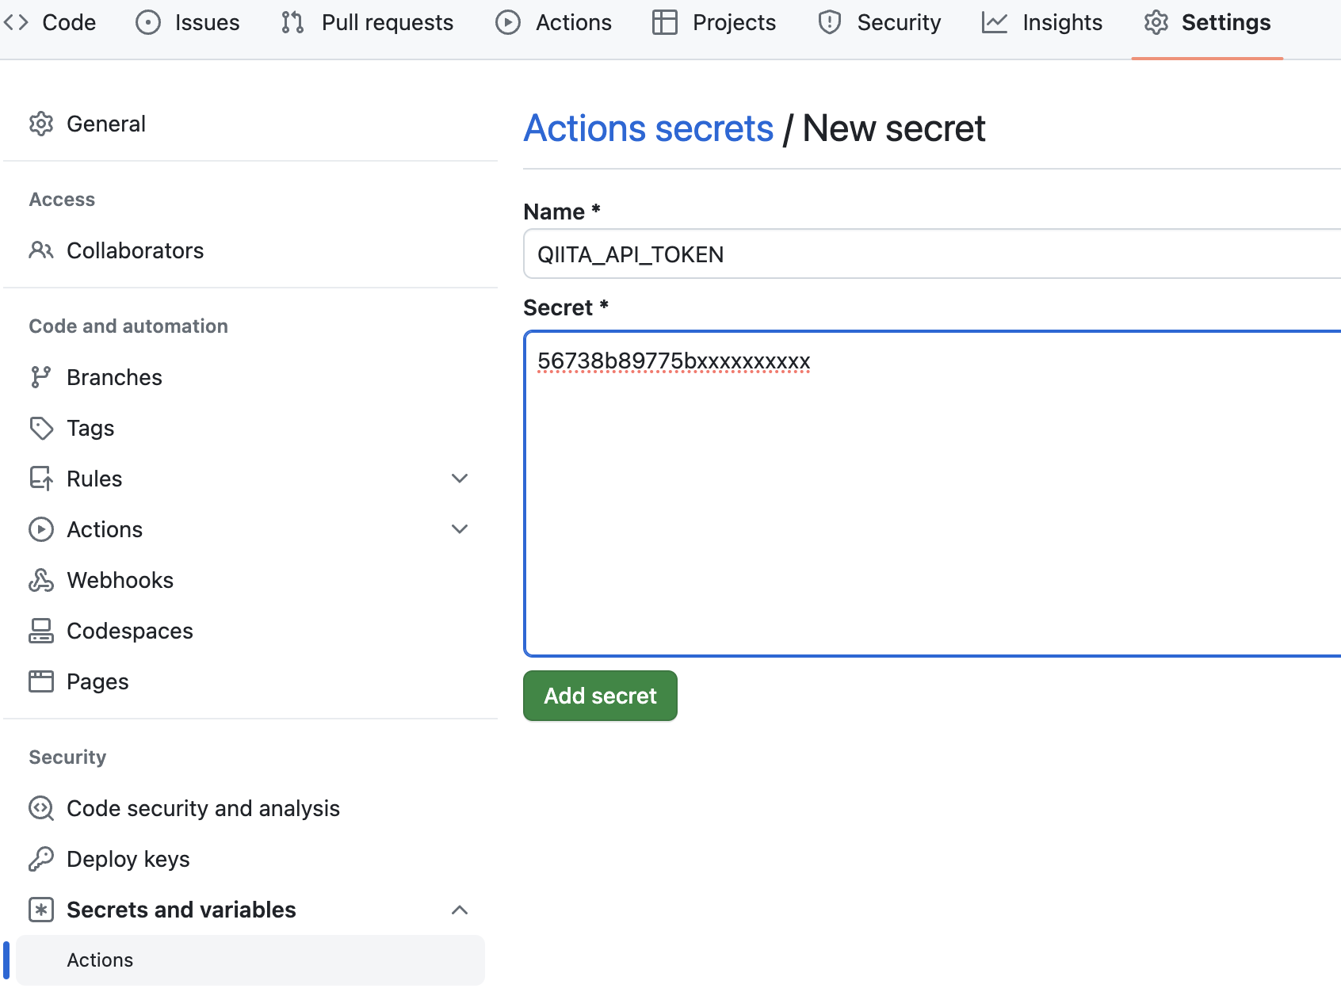This screenshot has height=992, width=1341.
Task: Focus the secret Name input field
Action: [x=927, y=254]
